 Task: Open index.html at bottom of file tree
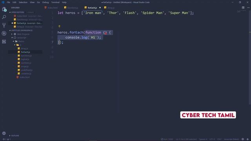point(25,77)
